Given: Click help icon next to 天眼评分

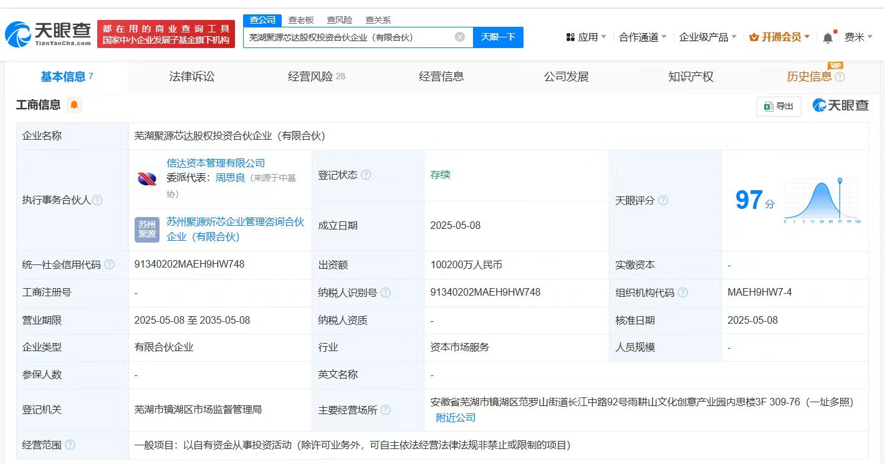Looking at the screenshot, I should click(x=663, y=200).
